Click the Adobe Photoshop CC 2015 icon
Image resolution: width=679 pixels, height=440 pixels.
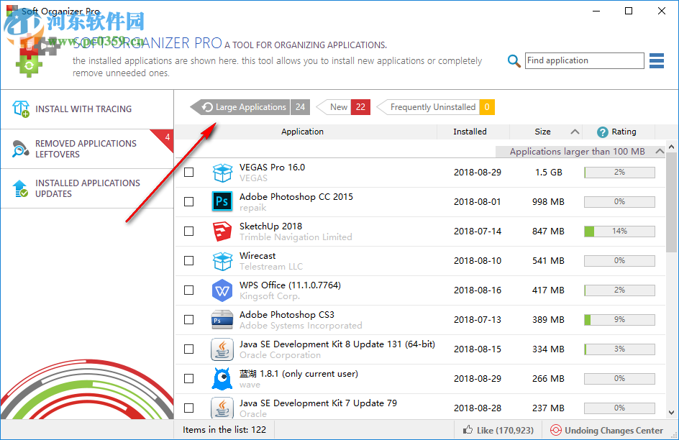tap(222, 201)
